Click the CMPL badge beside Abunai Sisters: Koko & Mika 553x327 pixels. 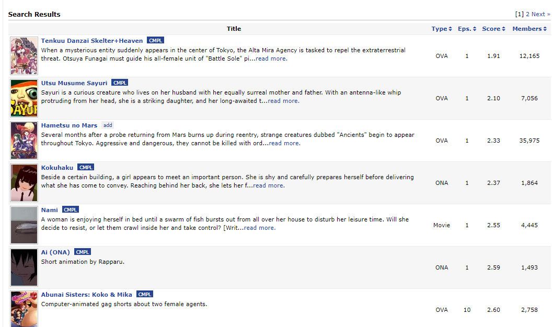coord(145,294)
